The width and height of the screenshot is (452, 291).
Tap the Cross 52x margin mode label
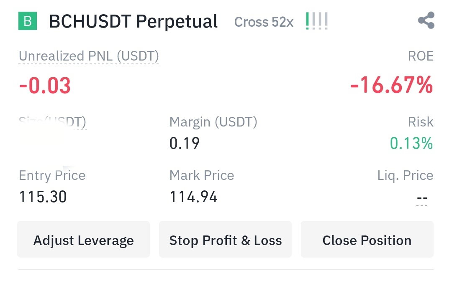pyautogui.click(x=264, y=22)
